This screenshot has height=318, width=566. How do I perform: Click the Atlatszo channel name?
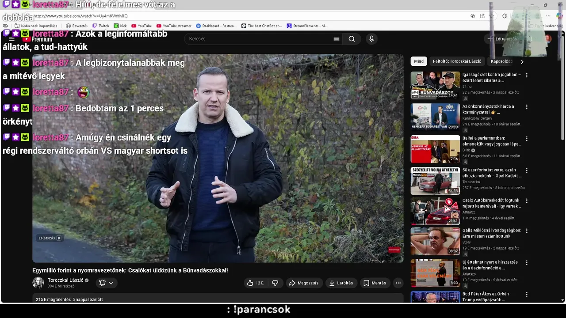[x=470, y=274]
